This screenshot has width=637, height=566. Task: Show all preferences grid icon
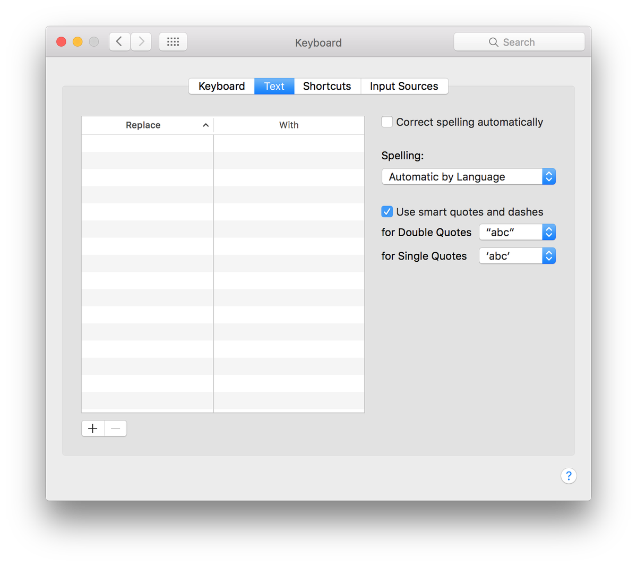pyautogui.click(x=173, y=41)
